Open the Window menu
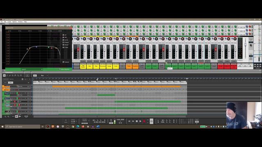 click(x=20, y=22)
